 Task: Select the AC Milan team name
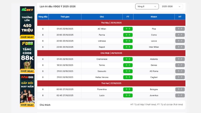click(102, 29)
